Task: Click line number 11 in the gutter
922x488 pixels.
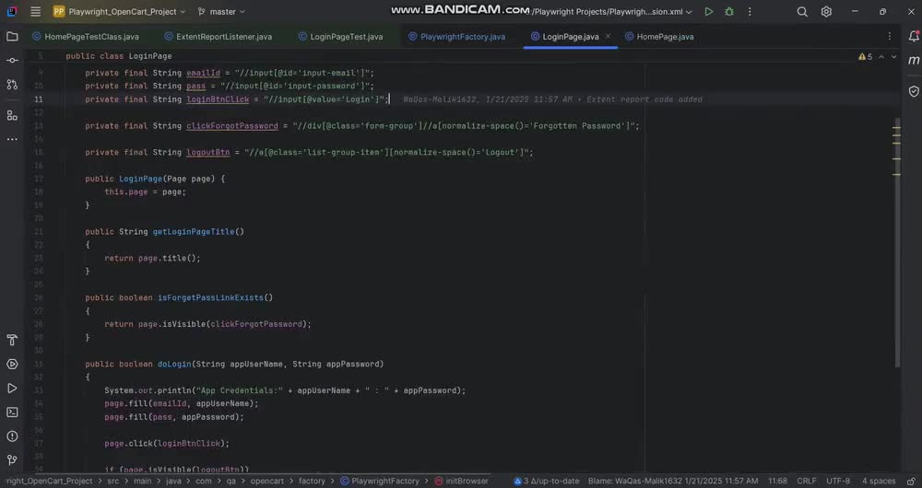Action: point(38,99)
